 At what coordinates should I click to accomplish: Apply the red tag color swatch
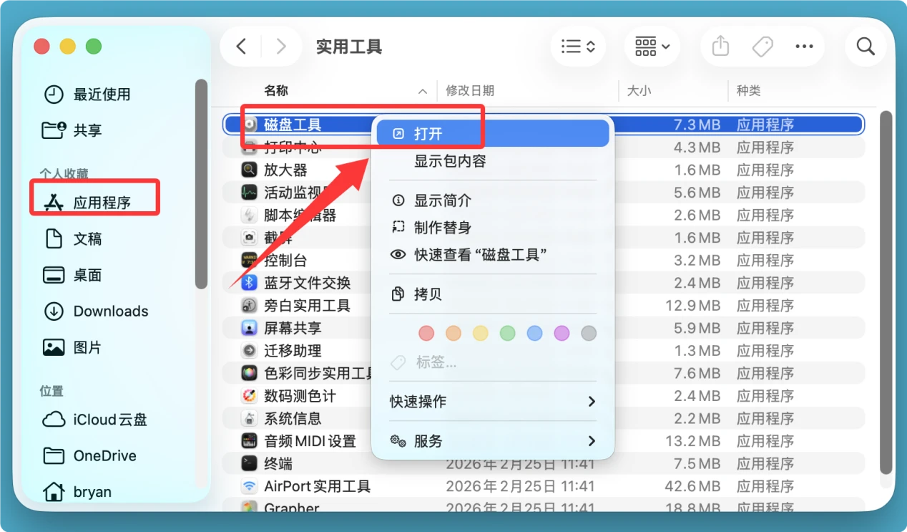426,333
